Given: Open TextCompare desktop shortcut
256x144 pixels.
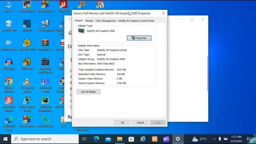Looking at the screenshot, I should pos(45,122).
